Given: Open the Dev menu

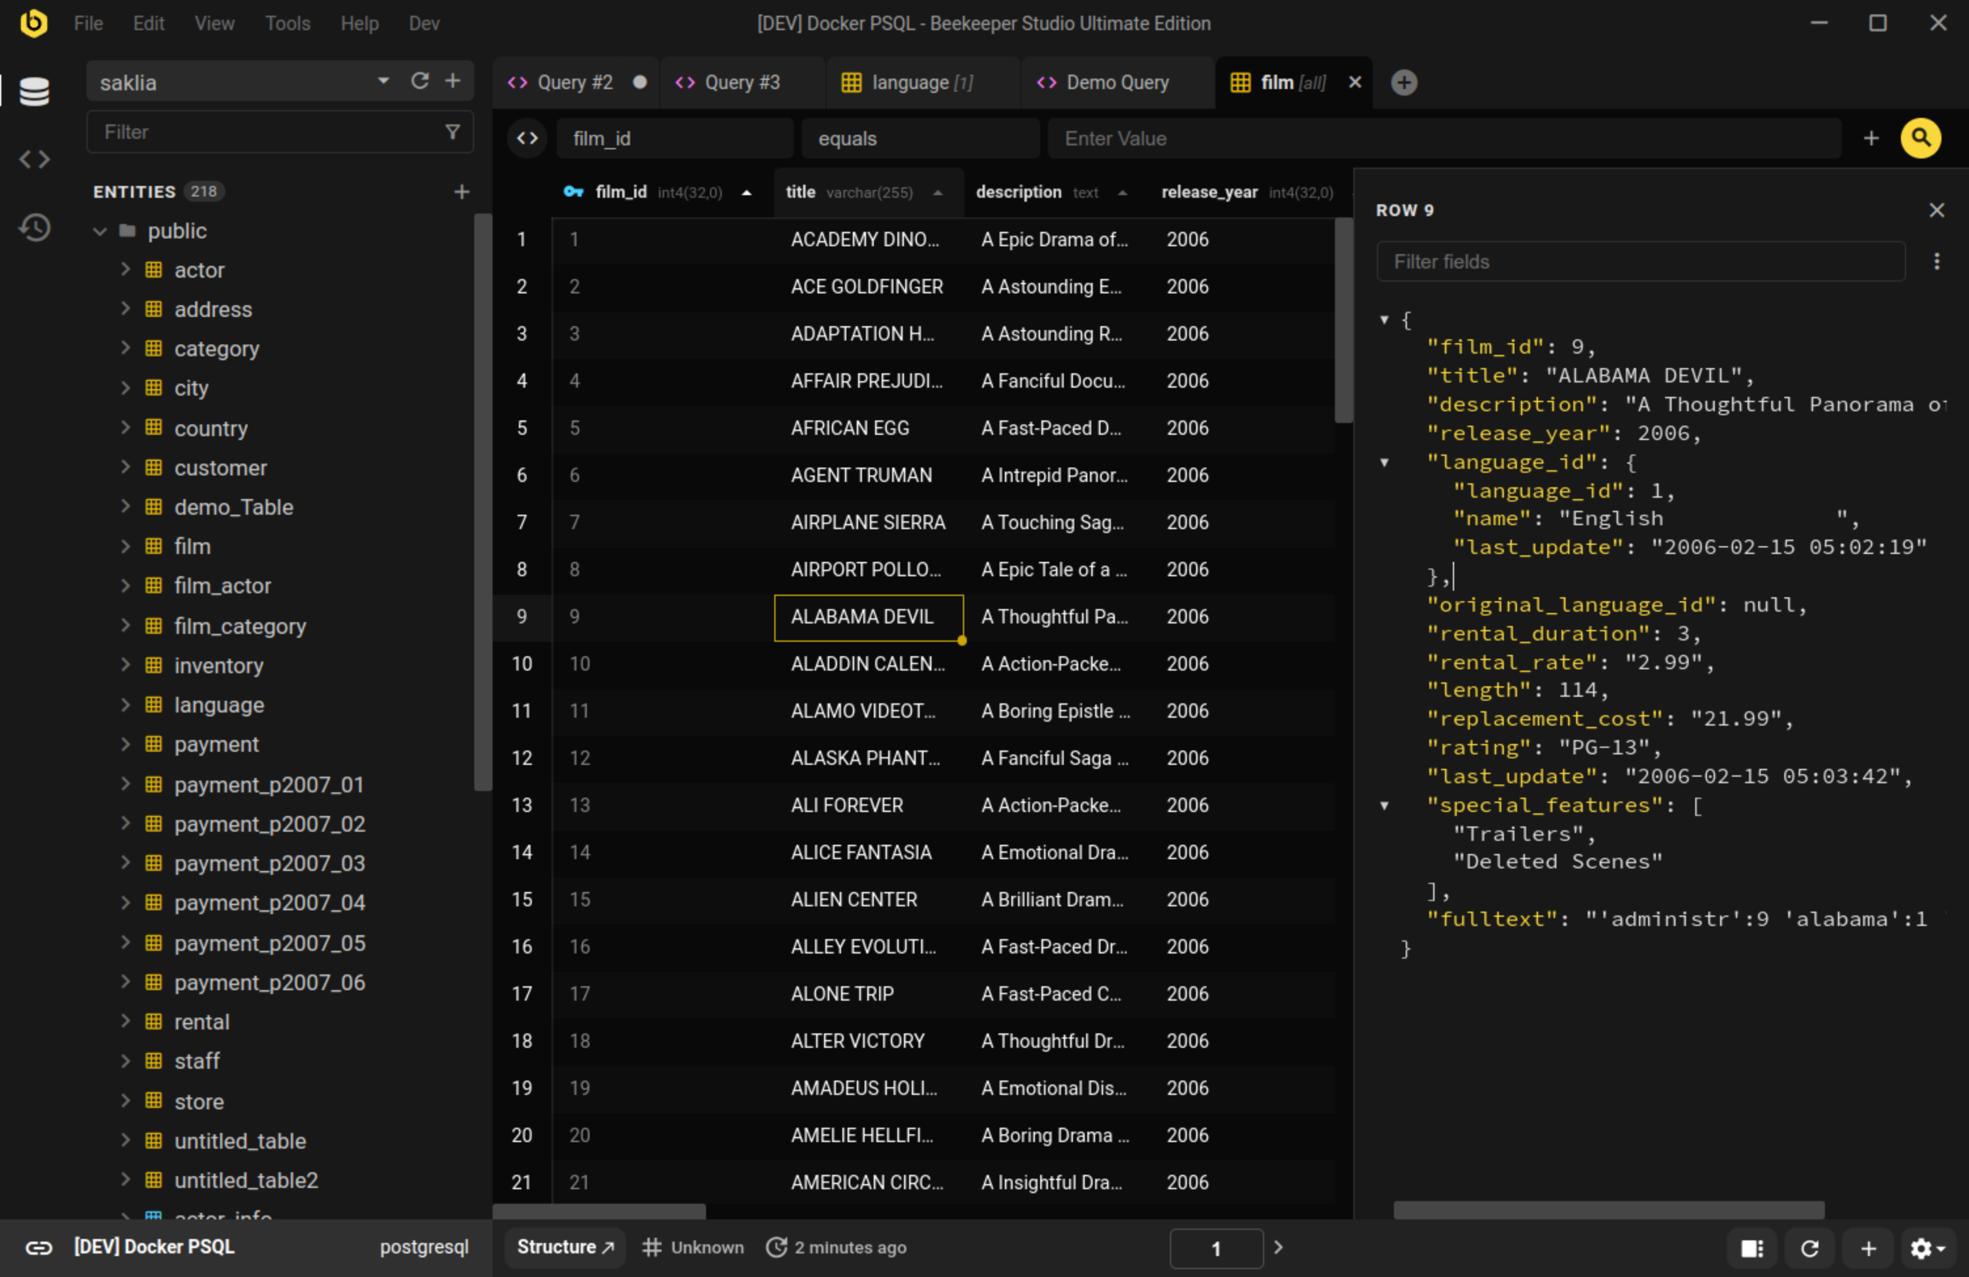Looking at the screenshot, I should pos(424,23).
